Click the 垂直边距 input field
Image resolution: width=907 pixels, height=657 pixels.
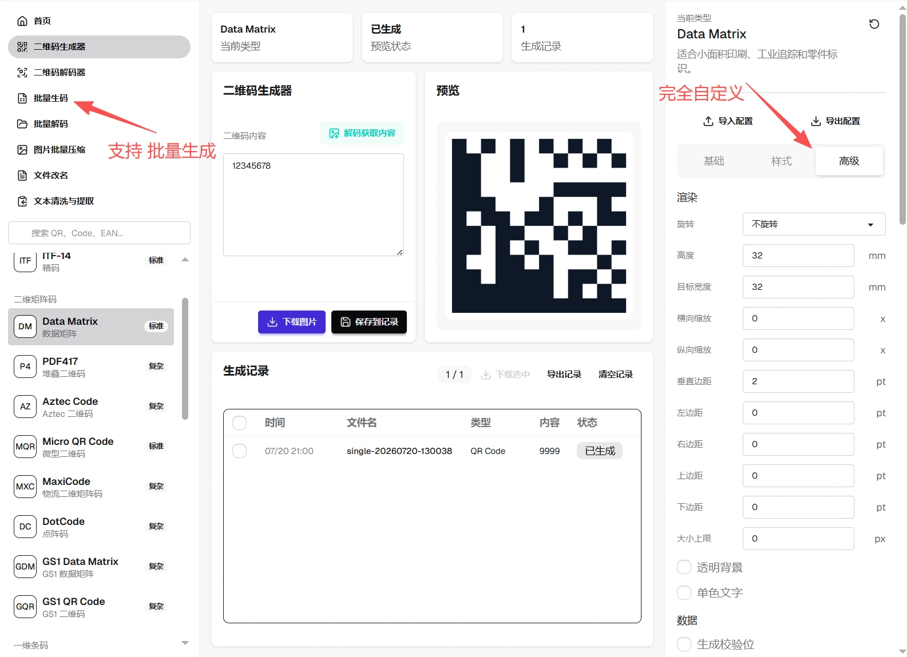click(x=798, y=381)
